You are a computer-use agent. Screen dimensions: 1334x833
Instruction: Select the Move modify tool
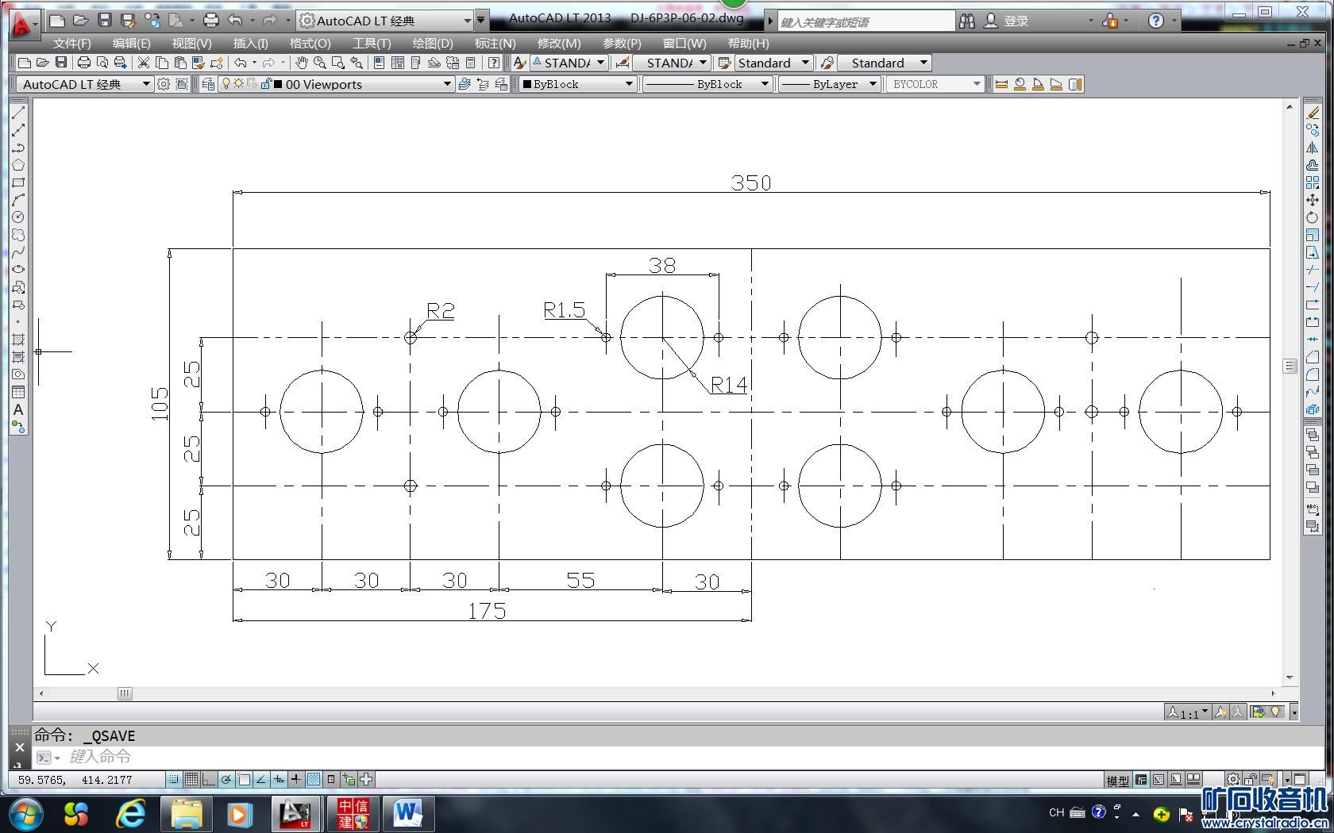1313,200
